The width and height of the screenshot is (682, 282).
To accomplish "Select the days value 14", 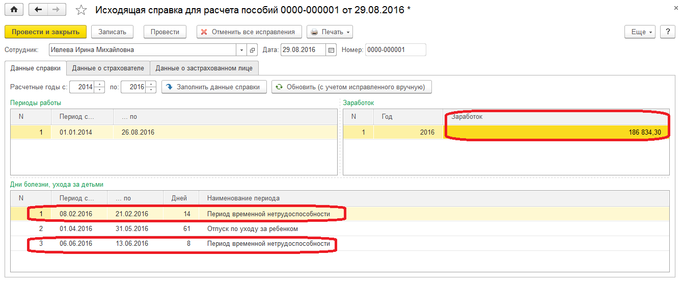I will (x=181, y=214).
